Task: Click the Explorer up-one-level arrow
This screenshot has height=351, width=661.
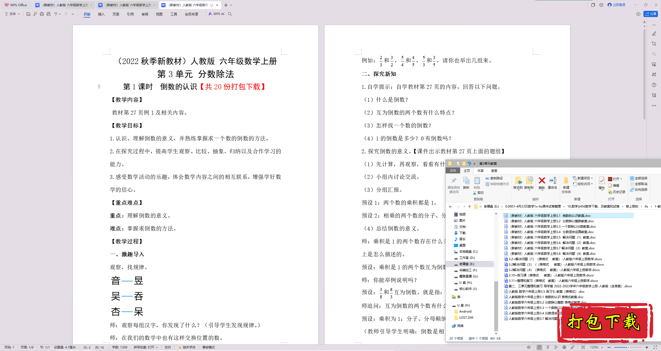Action: pyautogui.click(x=470, y=206)
